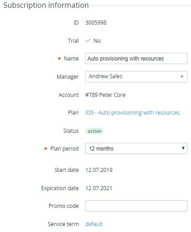Focus the Name field with Auto provisioning text
This screenshot has height=232, width=191.
pos(136,59)
